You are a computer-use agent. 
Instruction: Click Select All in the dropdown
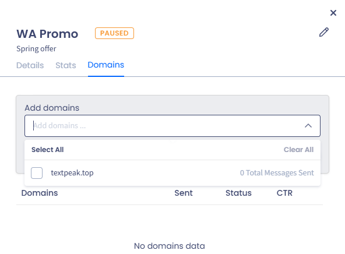[x=48, y=150]
